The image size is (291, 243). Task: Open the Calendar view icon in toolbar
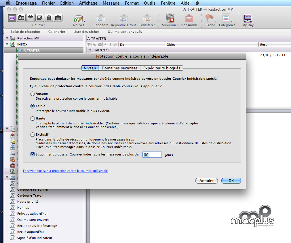coord(31,18)
